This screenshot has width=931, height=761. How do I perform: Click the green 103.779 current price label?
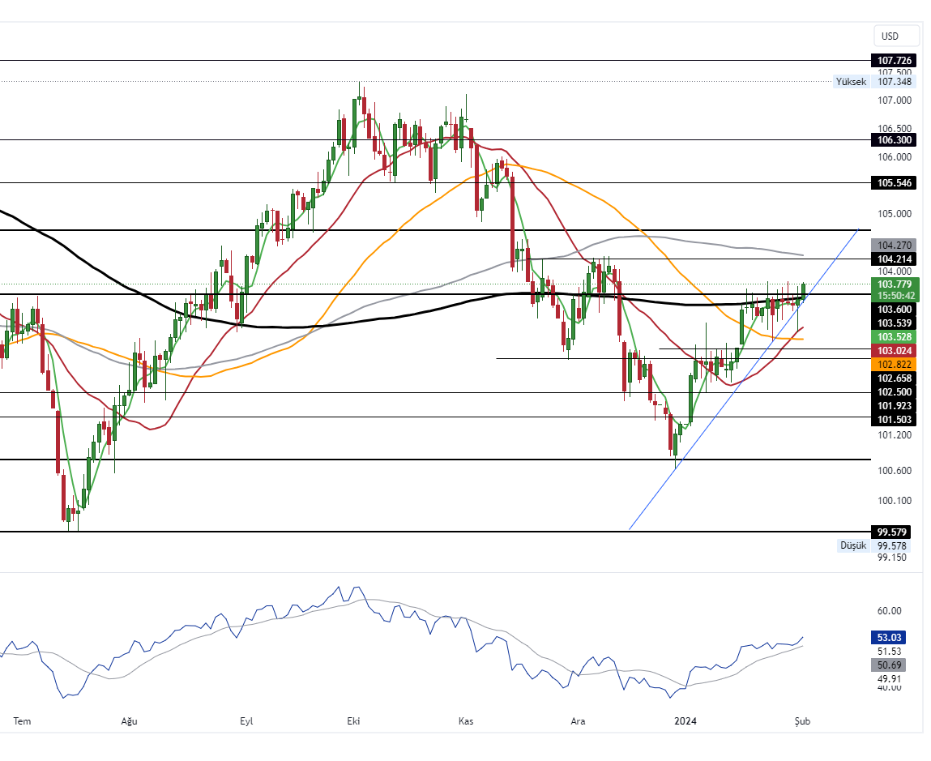pyautogui.click(x=895, y=284)
